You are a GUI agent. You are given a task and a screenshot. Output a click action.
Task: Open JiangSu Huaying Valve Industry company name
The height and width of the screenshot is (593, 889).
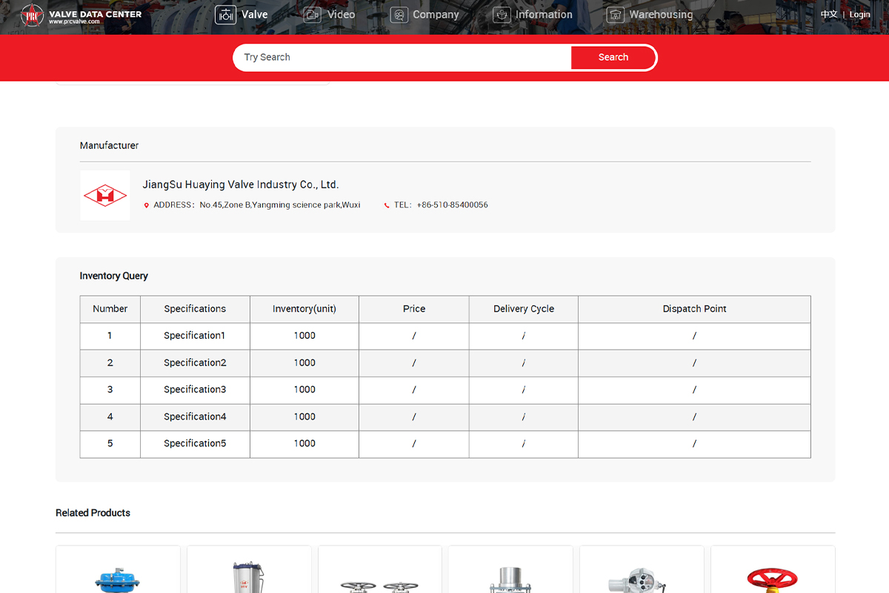tap(240, 185)
